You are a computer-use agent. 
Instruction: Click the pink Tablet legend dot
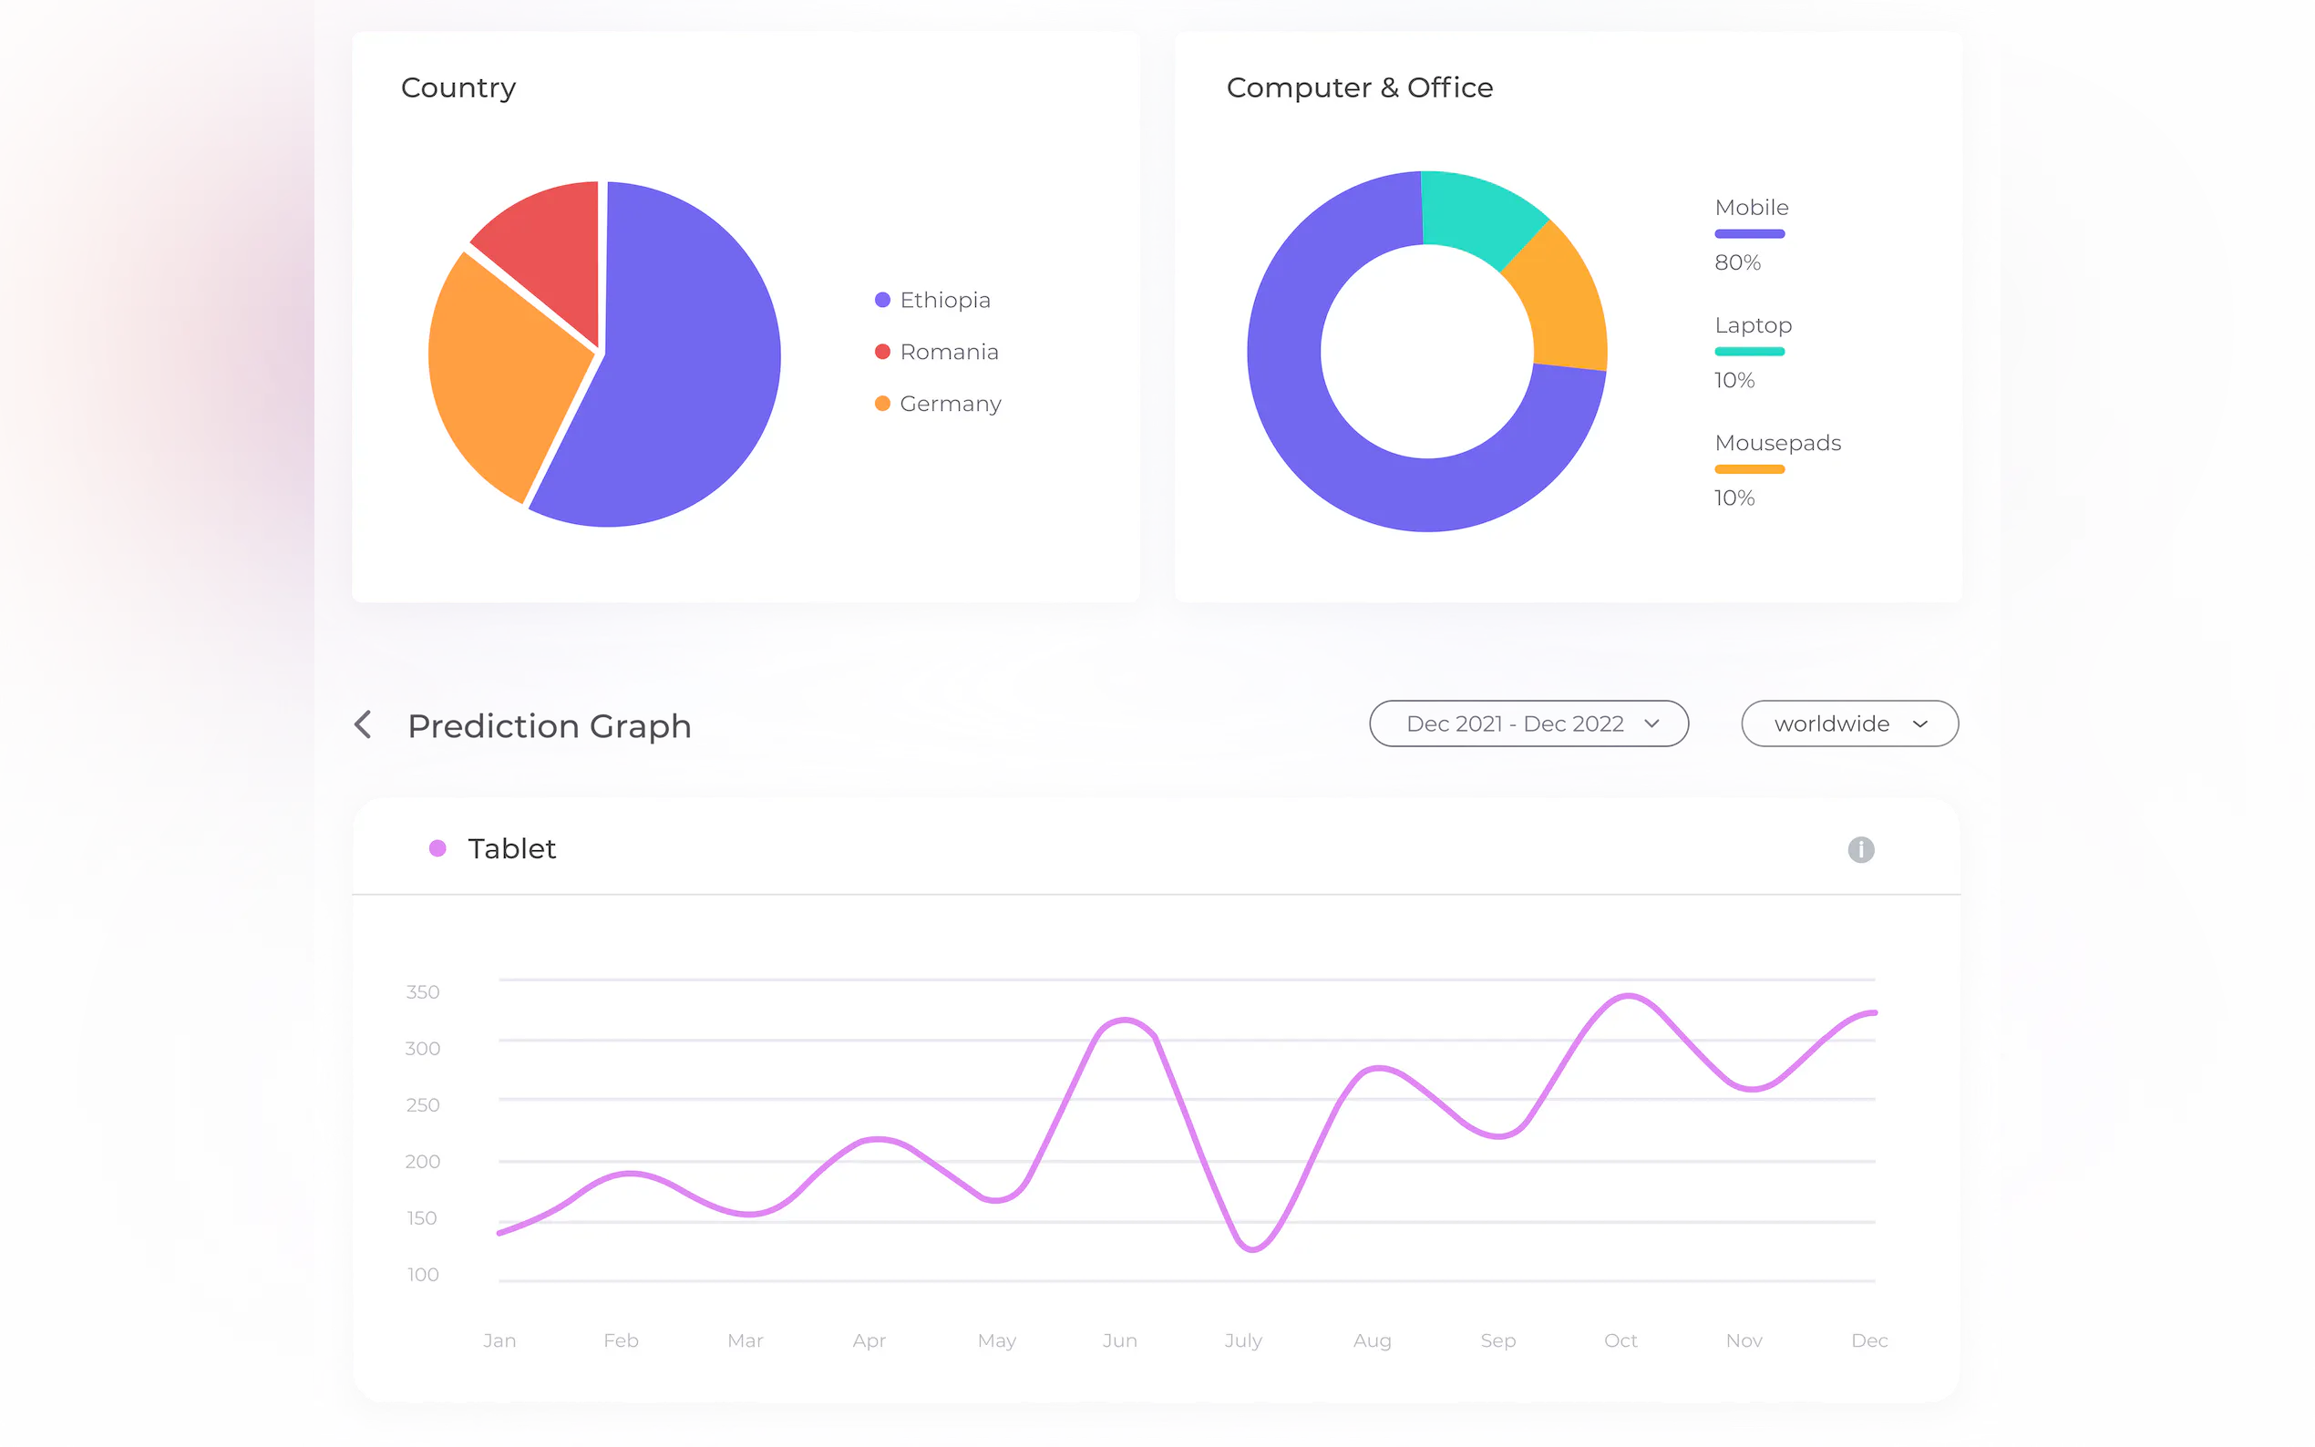coord(437,848)
